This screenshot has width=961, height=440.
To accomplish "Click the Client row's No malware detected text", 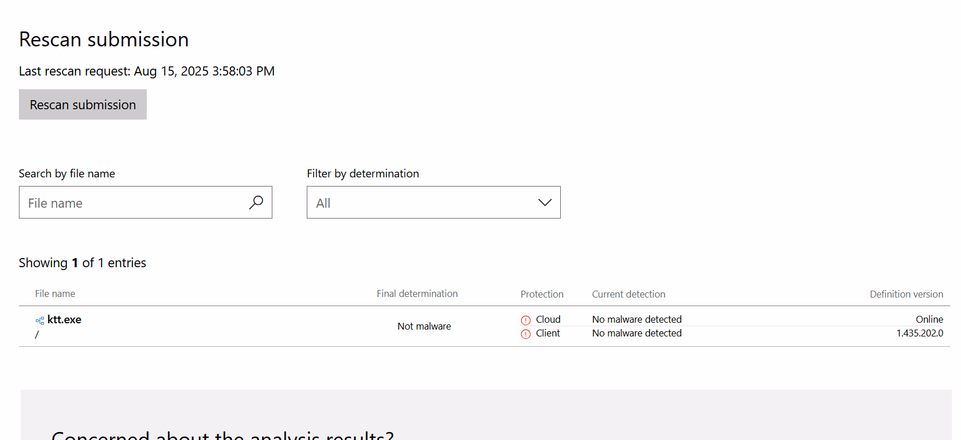I will 636,333.
